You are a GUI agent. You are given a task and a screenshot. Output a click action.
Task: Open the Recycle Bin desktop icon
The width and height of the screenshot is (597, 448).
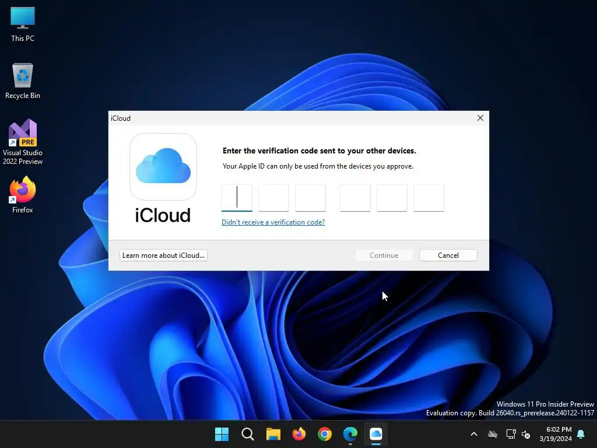[x=23, y=81]
